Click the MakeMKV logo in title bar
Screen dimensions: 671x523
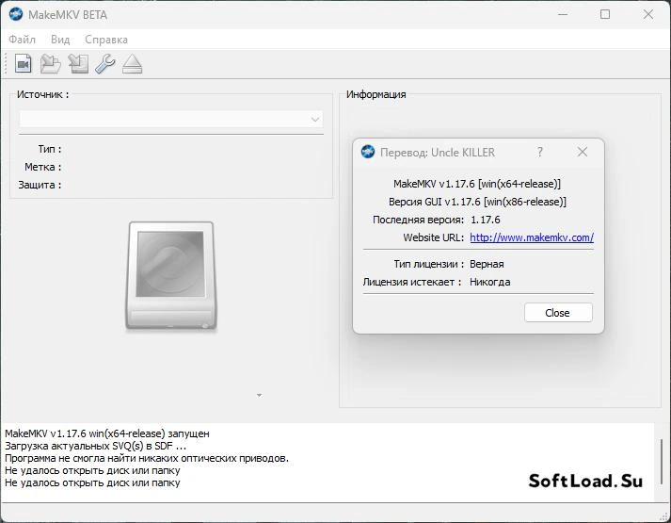coord(16,14)
